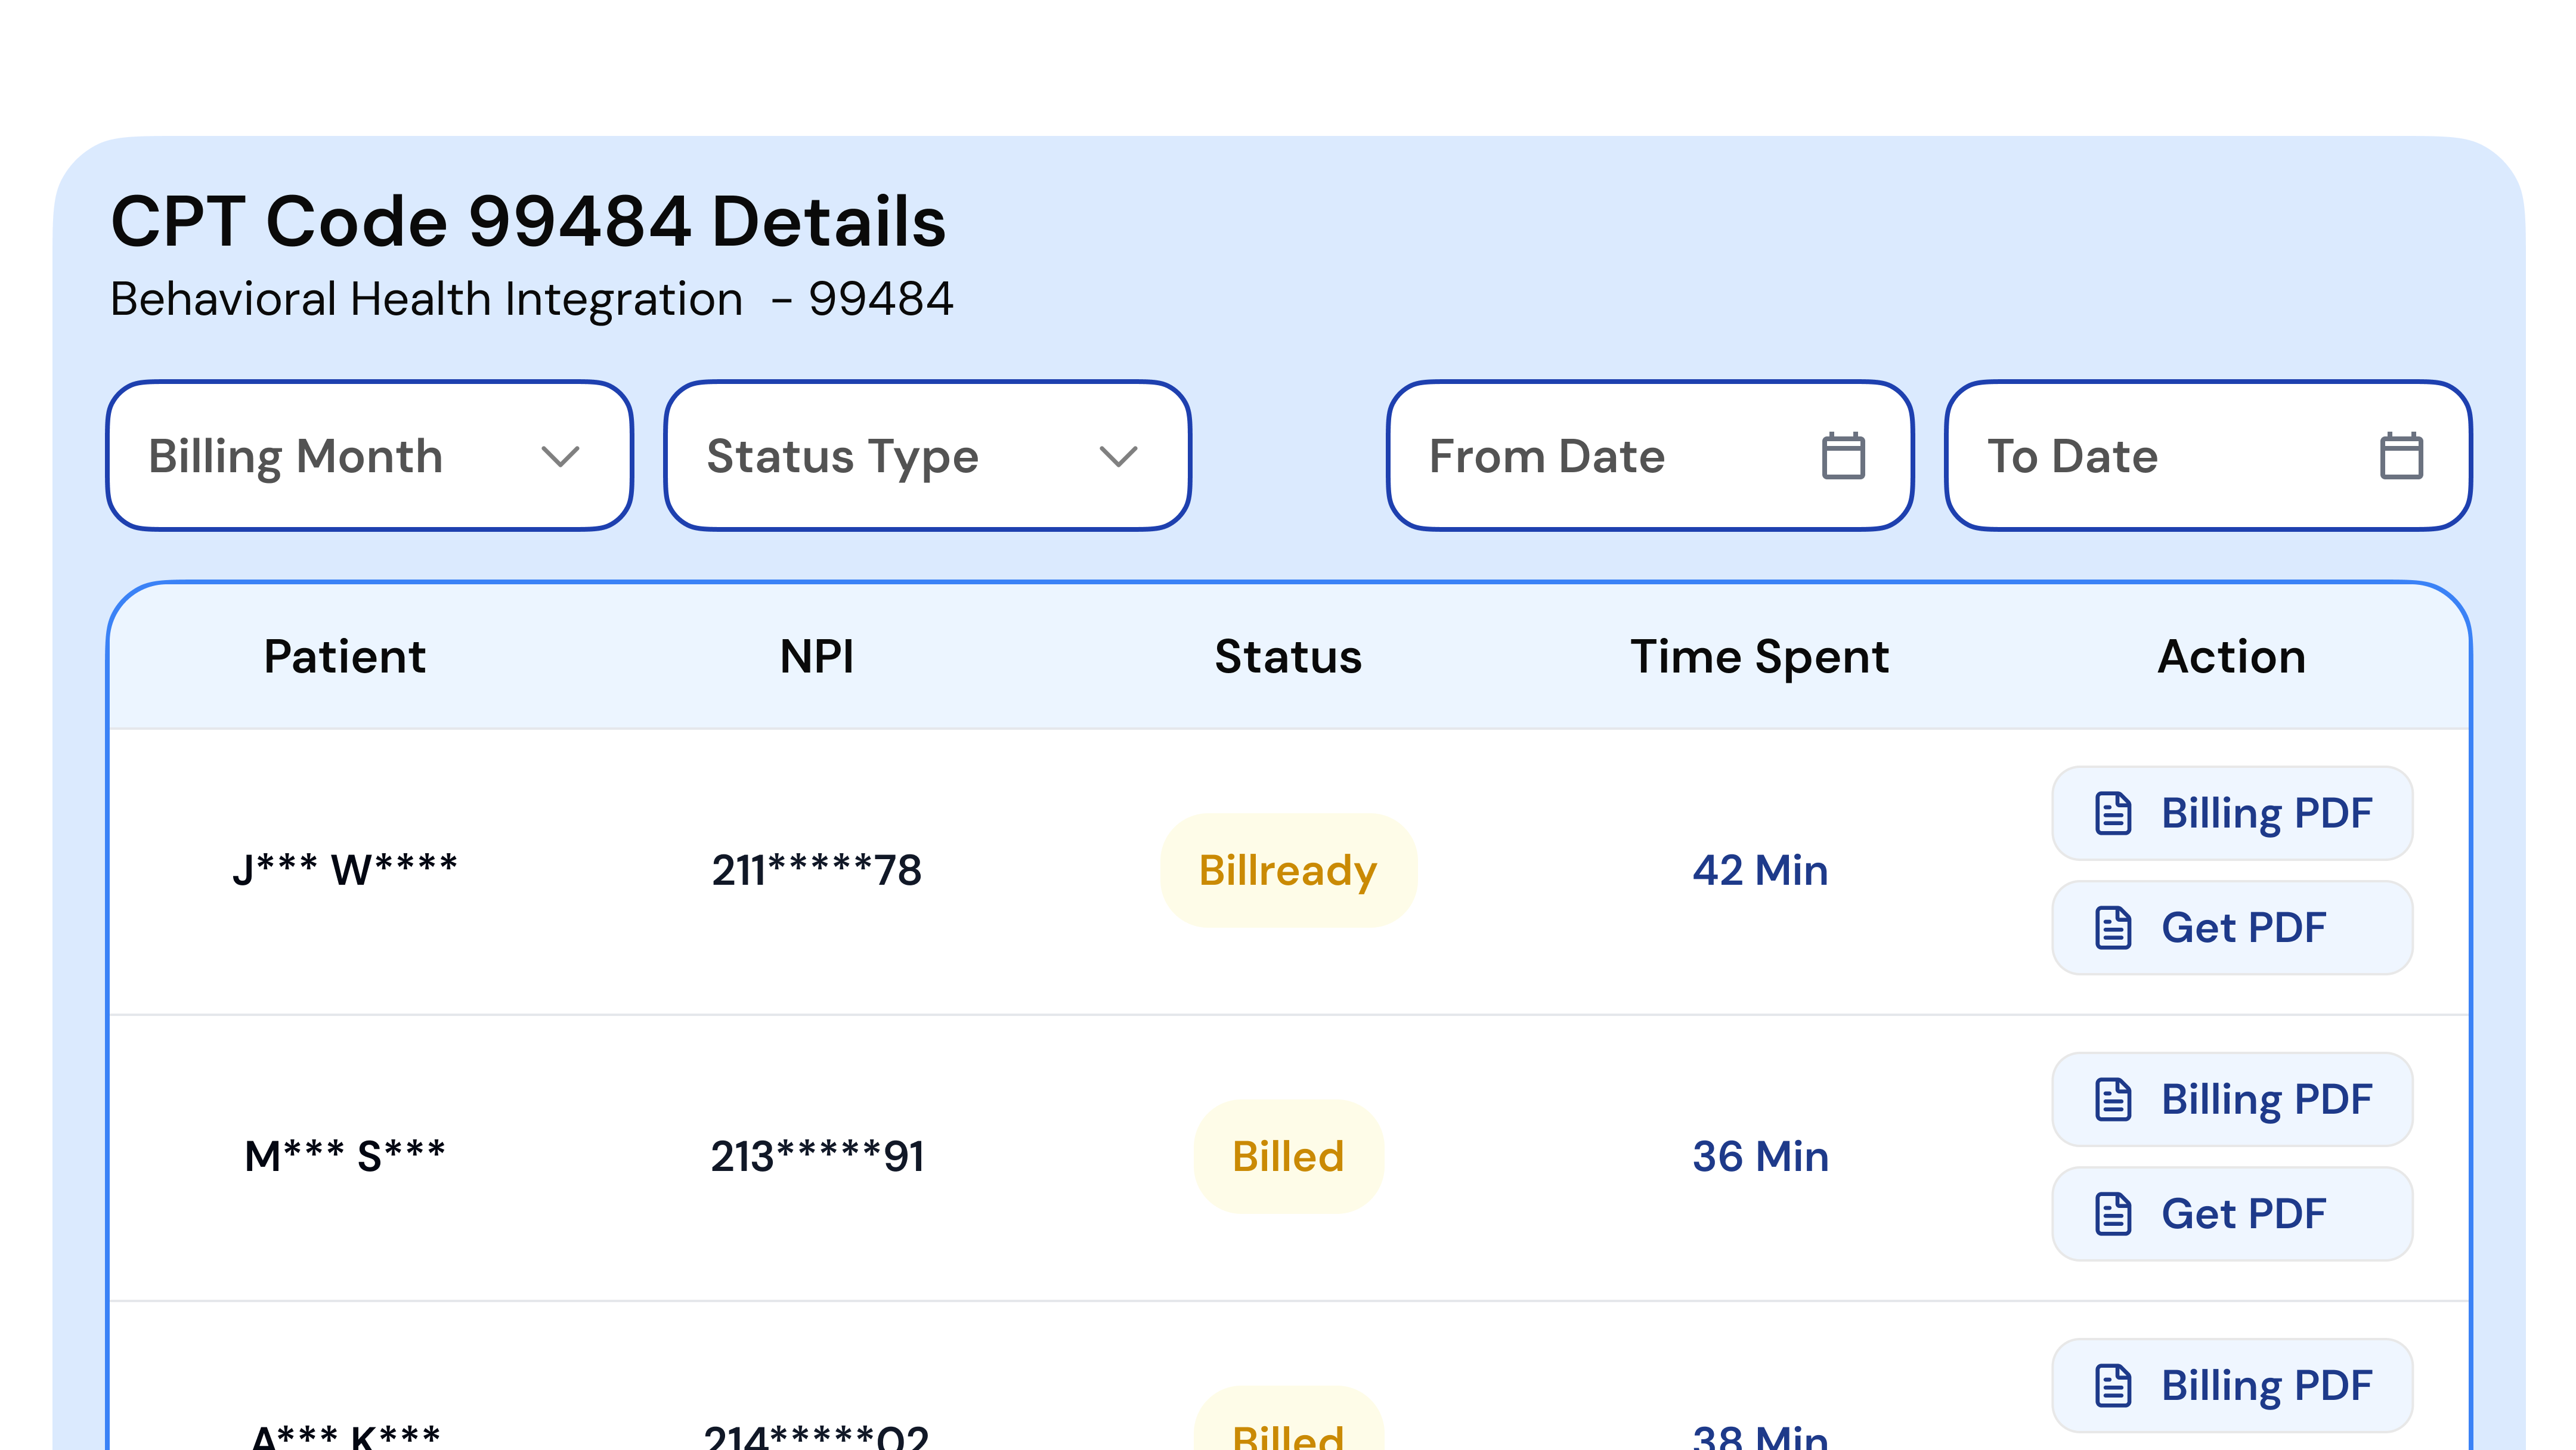Click the Status Type chevron arrow
This screenshot has width=2576, height=1450.
point(1118,456)
